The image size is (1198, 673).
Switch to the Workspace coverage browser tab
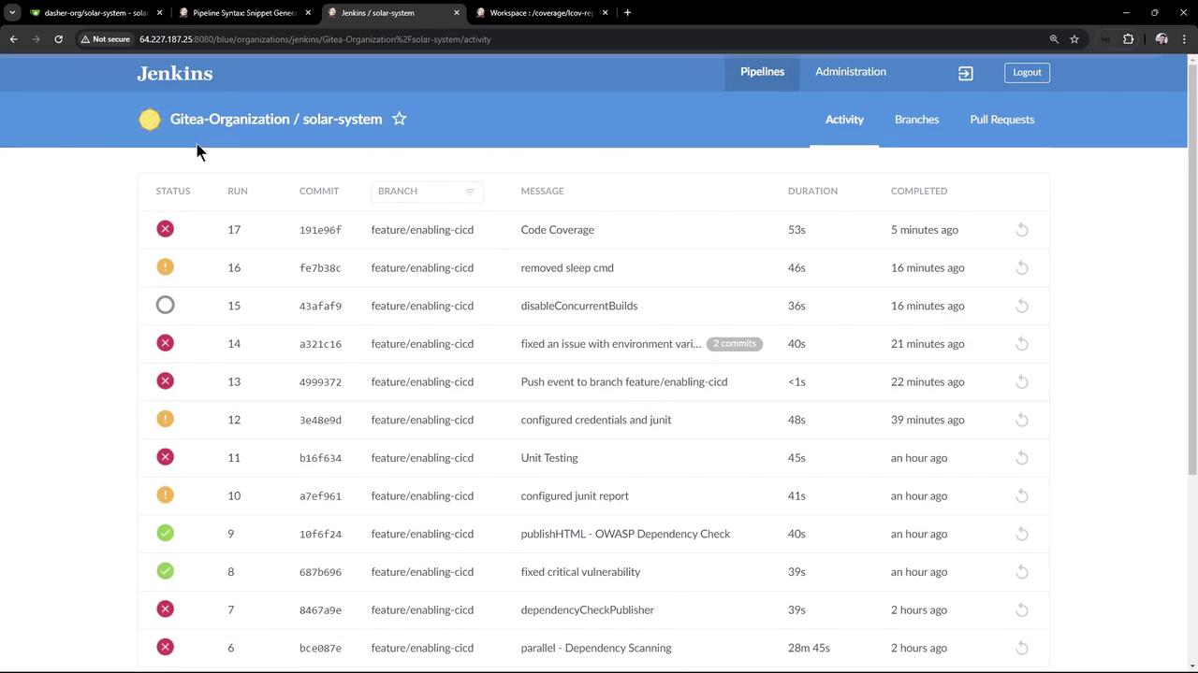point(542,13)
